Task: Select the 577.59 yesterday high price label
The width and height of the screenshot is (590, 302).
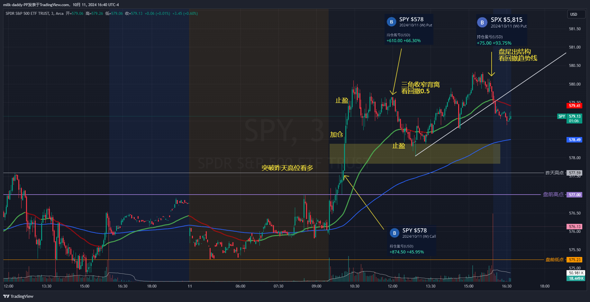Action: [x=574, y=173]
